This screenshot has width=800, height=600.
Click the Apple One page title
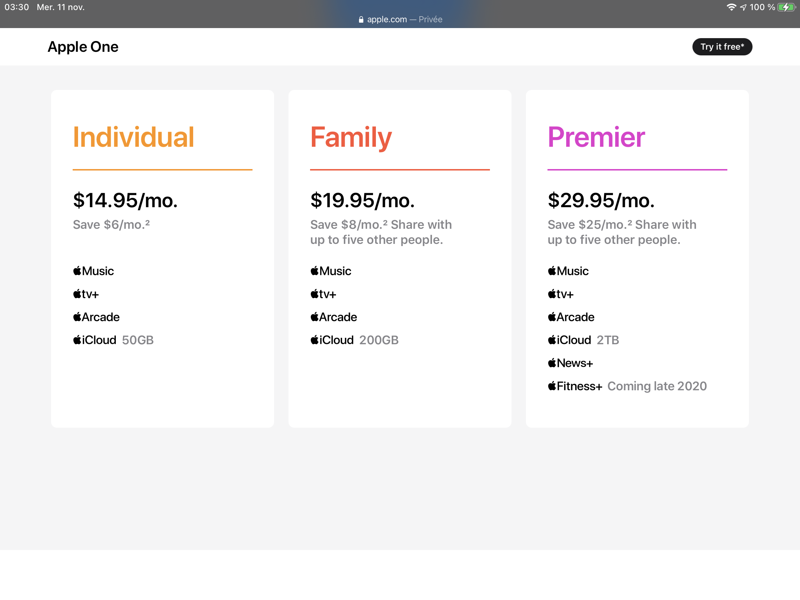pos(83,47)
